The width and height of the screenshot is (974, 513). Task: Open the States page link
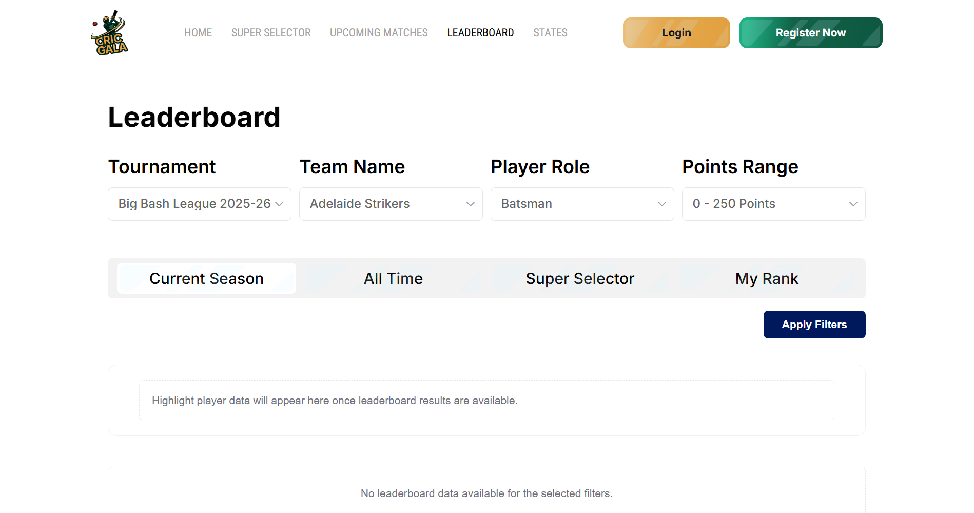[x=550, y=33]
